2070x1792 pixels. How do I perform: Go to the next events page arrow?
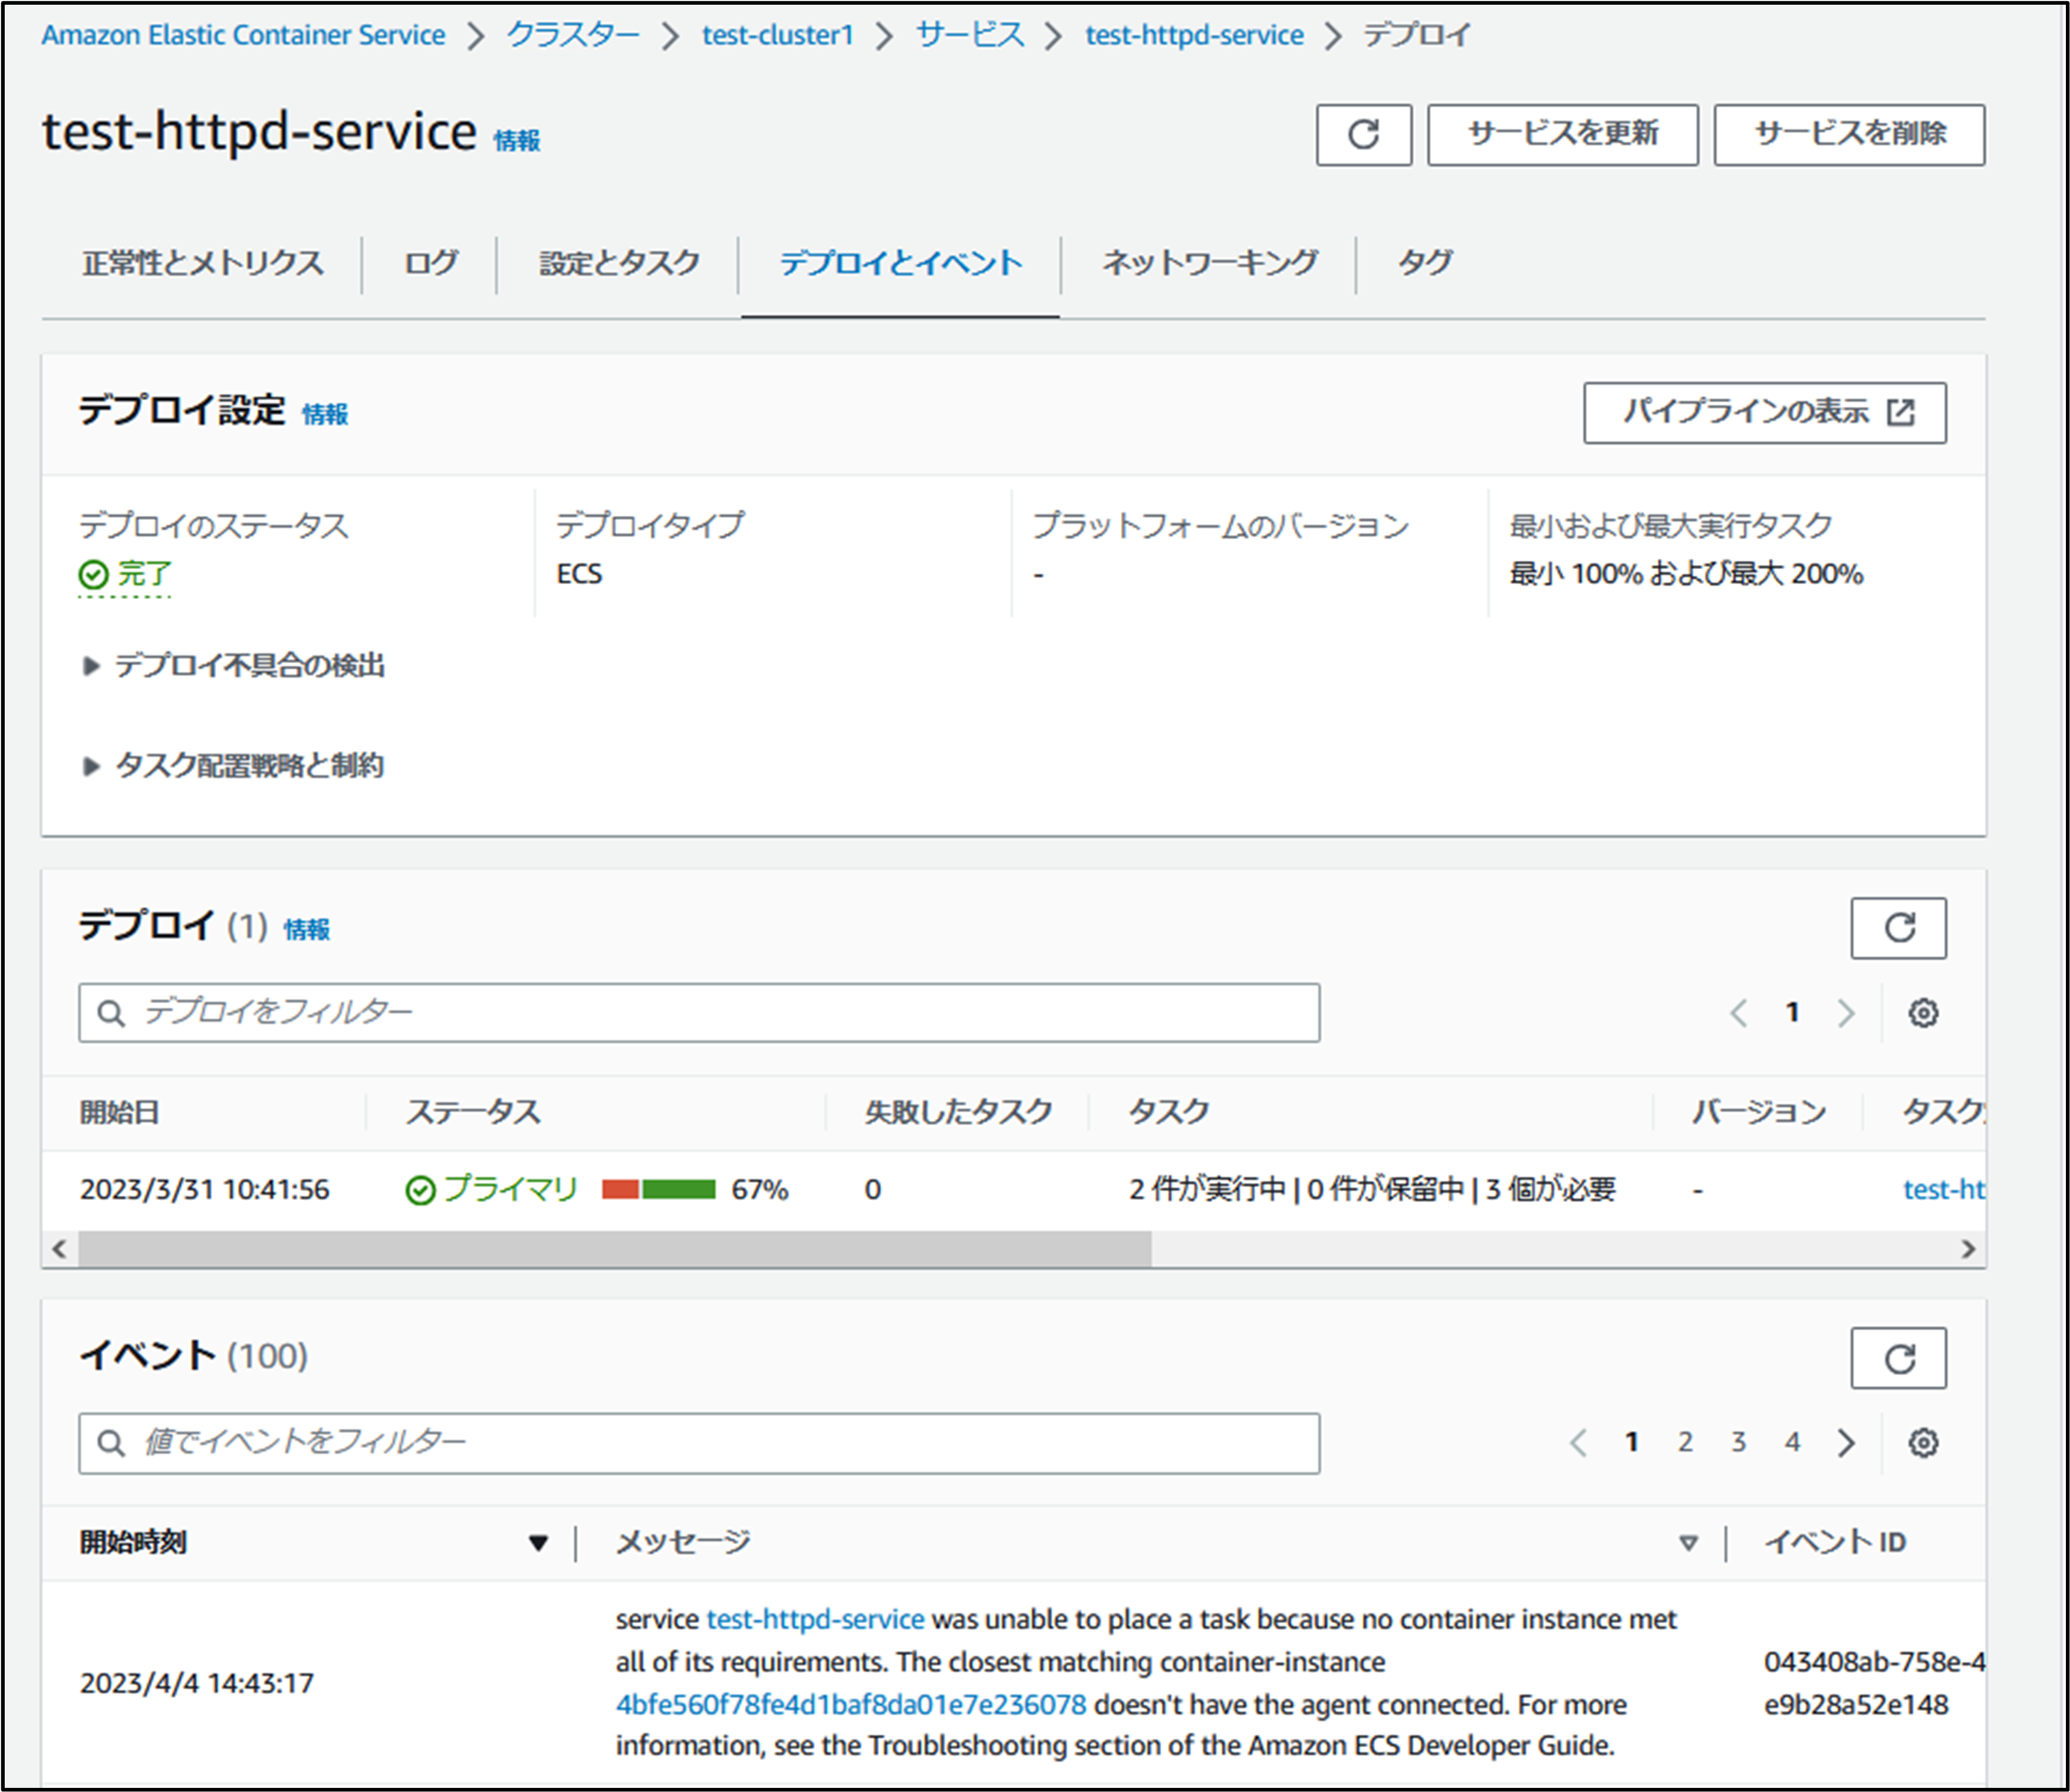(x=1845, y=1442)
